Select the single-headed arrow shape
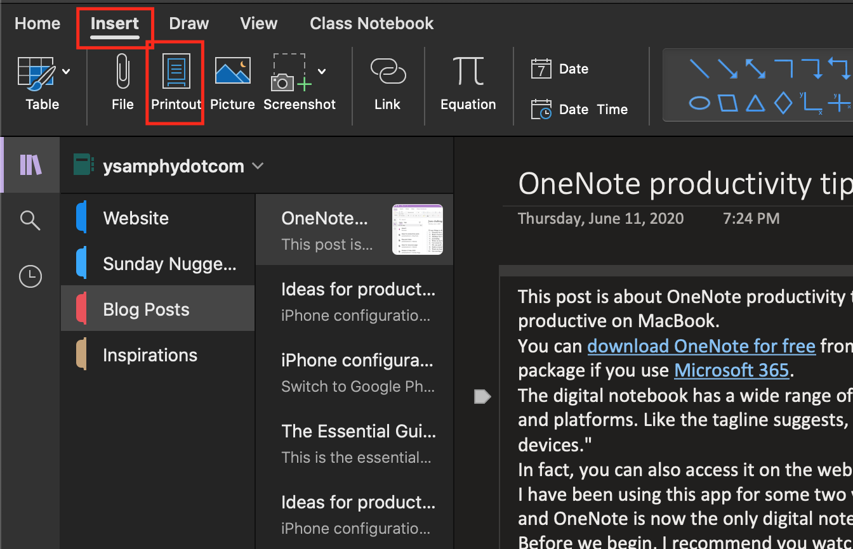The width and height of the screenshot is (853, 549). (x=727, y=68)
